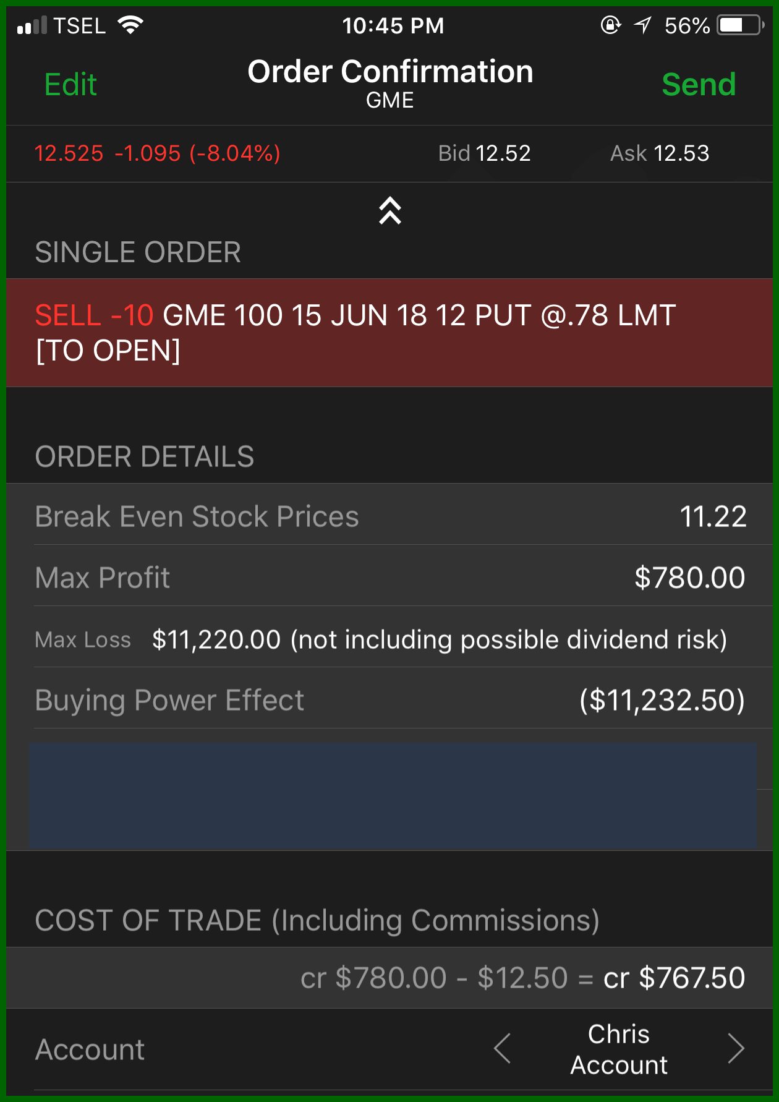Tap the Send order button
Viewport: 779px width, 1102px height.
click(x=698, y=84)
